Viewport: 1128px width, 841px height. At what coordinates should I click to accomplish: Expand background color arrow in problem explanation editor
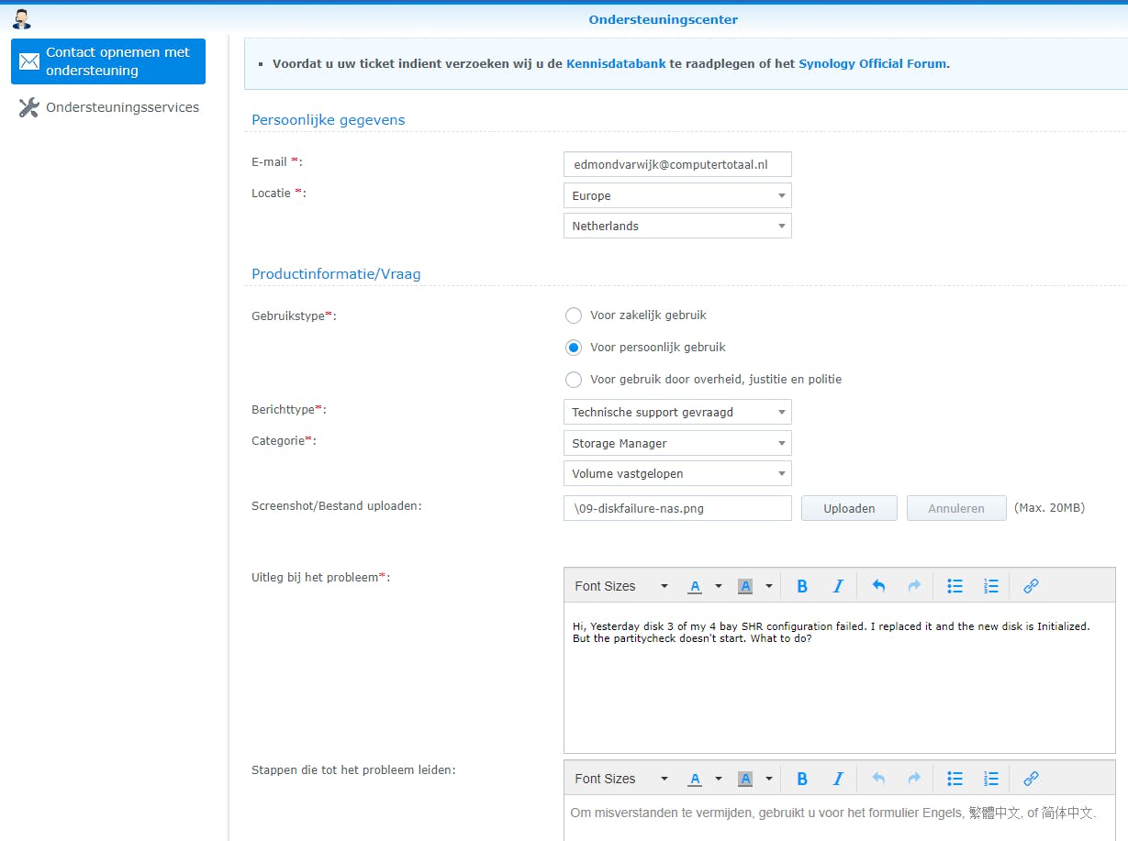coord(769,586)
